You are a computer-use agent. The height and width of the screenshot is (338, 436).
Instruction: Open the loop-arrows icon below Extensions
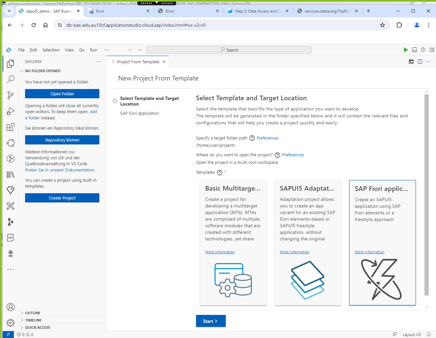click(11, 143)
